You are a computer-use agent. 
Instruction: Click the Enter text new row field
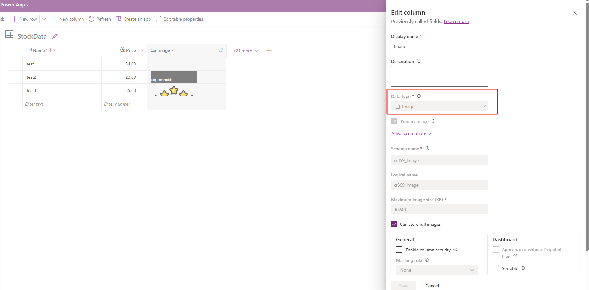(x=62, y=104)
